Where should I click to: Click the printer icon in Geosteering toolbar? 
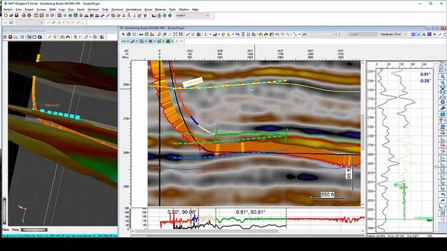click(129, 34)
